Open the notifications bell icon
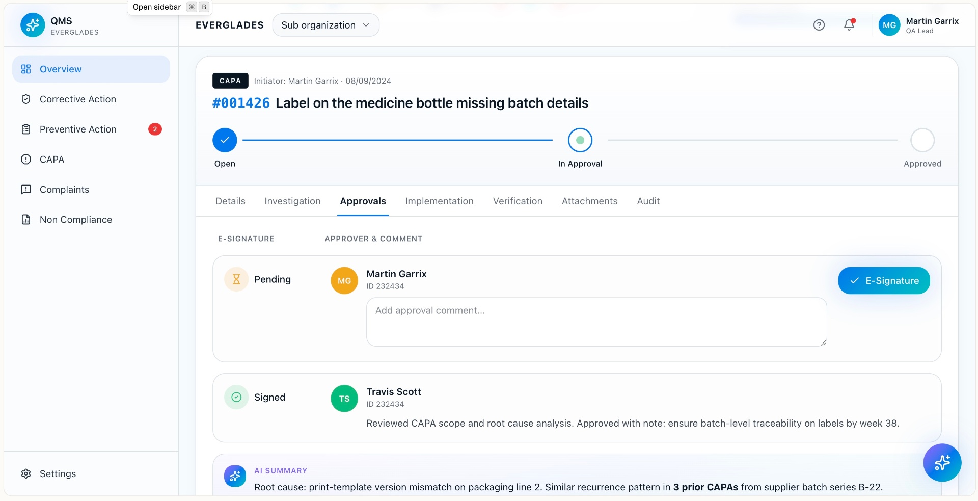The height and width of the screenshot is (501, 978). (x=849, y=24)
